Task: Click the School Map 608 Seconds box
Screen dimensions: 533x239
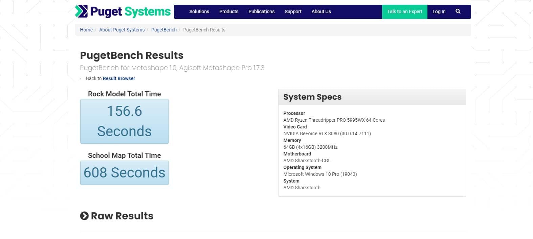Action: point(125,173)
